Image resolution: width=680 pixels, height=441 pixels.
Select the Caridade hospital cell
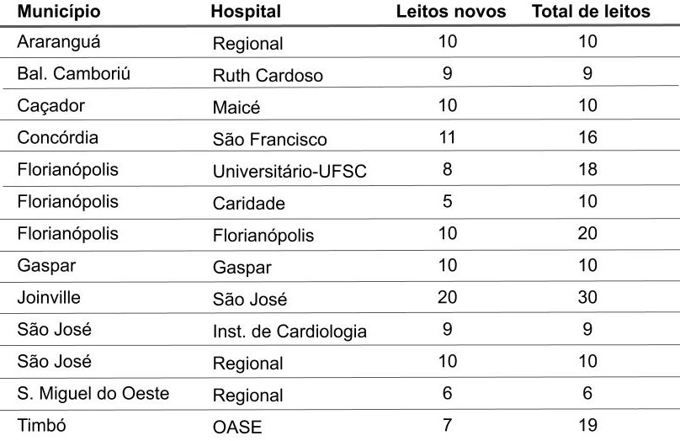(x=249, y=204)
